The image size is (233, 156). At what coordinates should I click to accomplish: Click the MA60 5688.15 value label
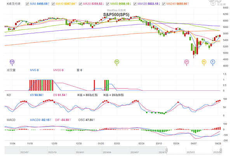pos(121,4)
